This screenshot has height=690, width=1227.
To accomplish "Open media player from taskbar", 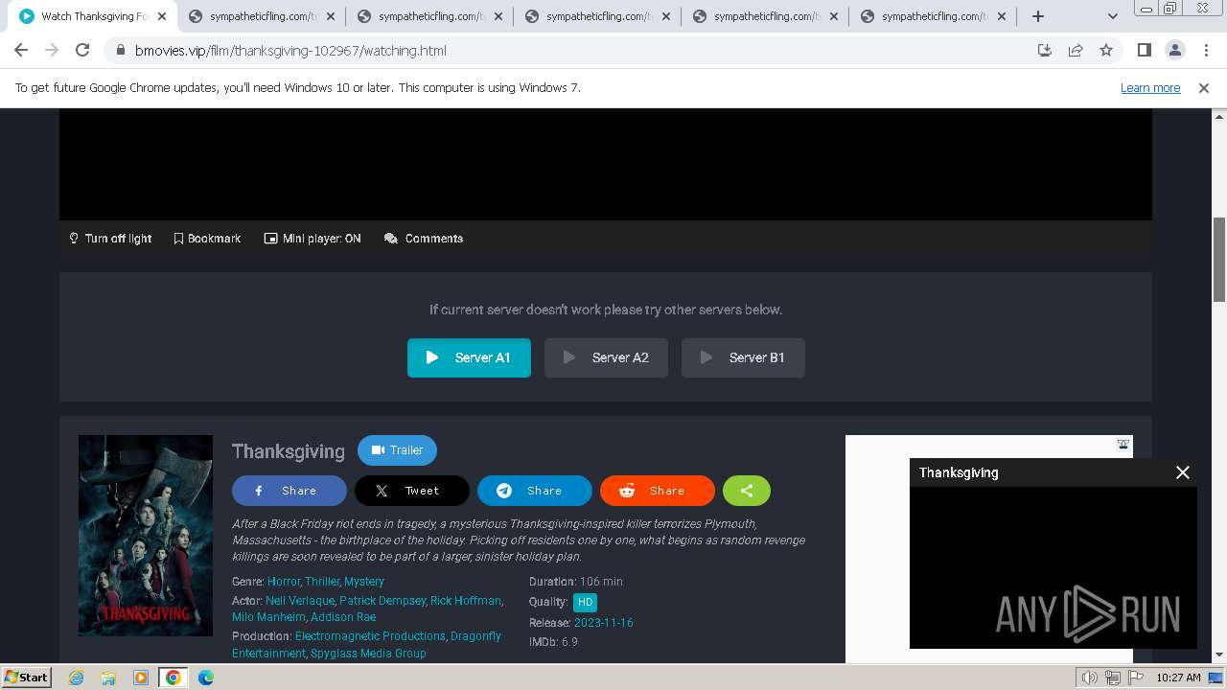I will 141,678.
